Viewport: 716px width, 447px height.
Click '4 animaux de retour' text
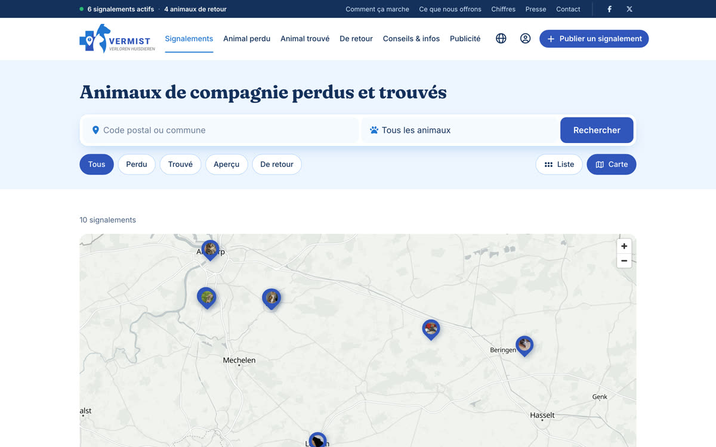[196, 9]
